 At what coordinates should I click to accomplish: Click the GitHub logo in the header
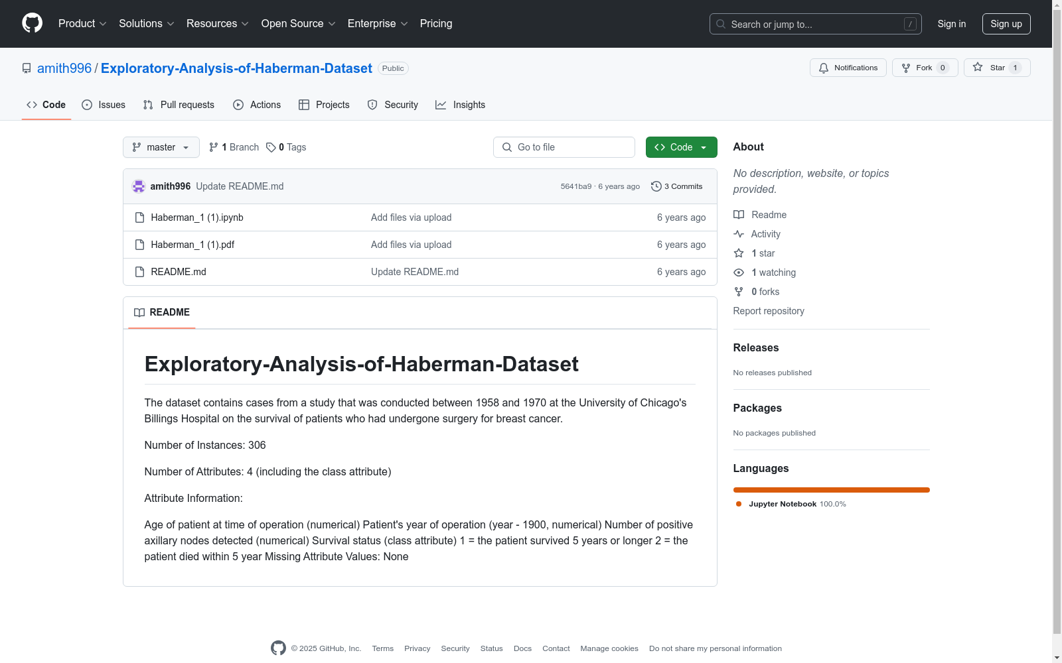point(32,23)
